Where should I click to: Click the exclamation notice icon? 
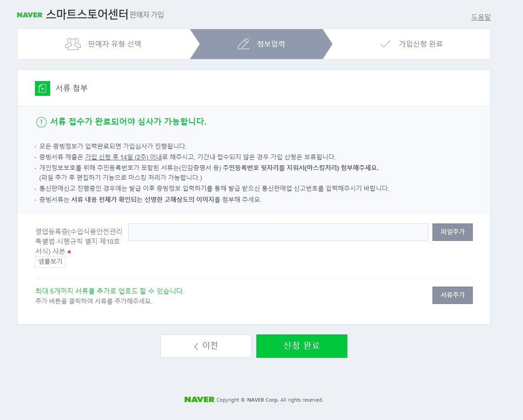pos(41,122)
